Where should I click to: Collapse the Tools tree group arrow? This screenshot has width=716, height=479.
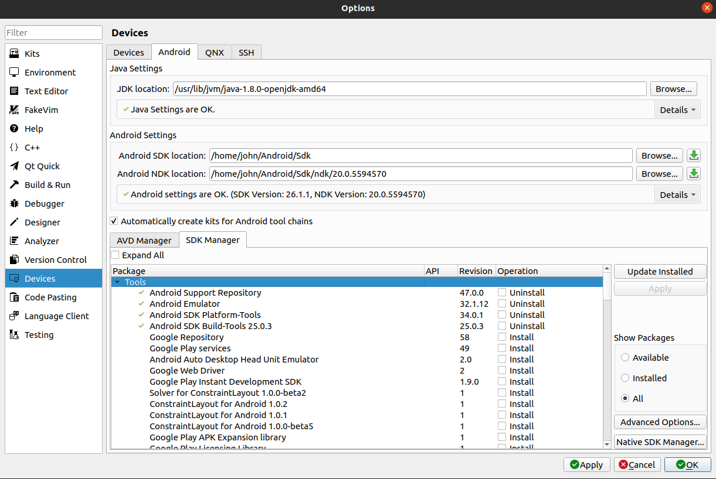tap(118, 282)
